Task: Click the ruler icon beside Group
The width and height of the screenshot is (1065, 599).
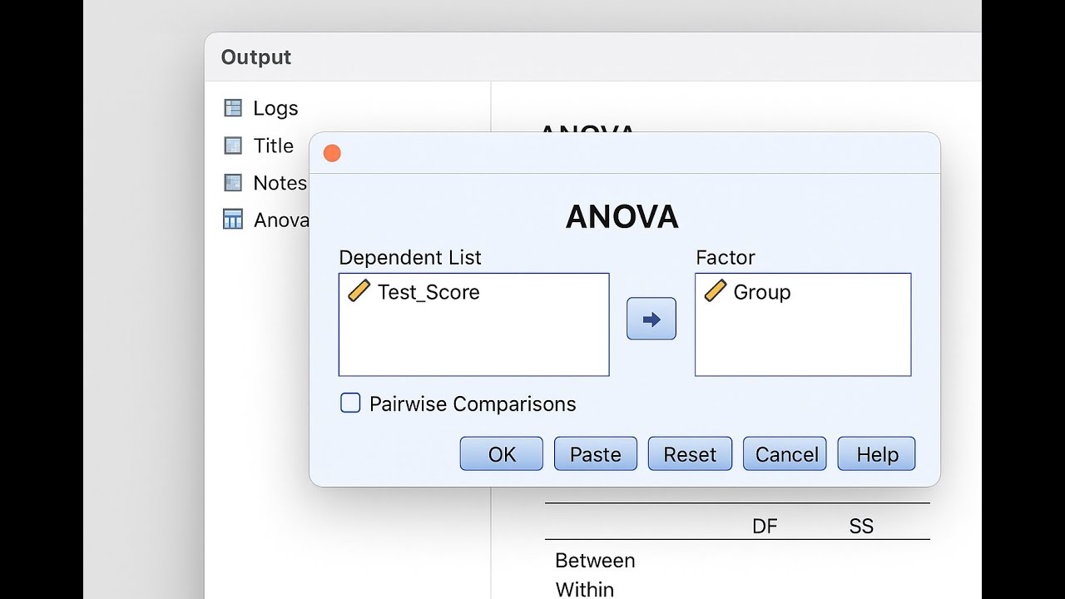Action: click(x=715, y=291)
